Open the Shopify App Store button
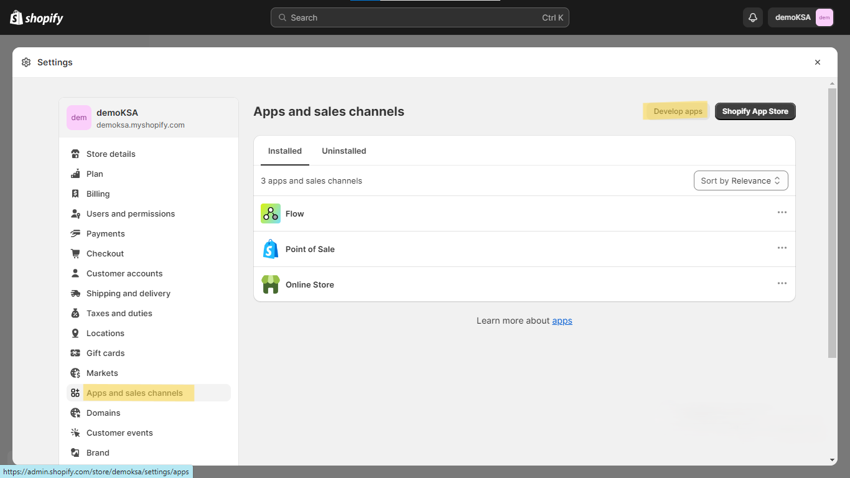The image size is (850, 478). point(755,111)
